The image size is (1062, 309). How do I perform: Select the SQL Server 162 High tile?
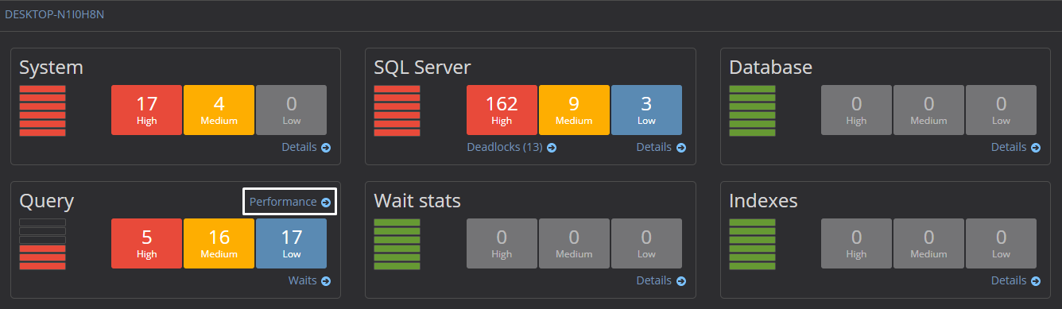502,110
